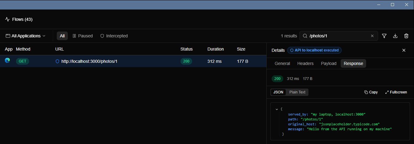This screenshot has width=414, height=144.
Task: Click the served_by JSON value
Action: [338, 114]
